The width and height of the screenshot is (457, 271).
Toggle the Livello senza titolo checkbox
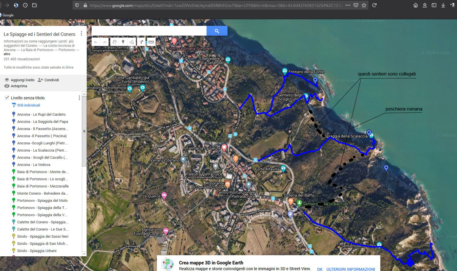(x=7, y=98)
